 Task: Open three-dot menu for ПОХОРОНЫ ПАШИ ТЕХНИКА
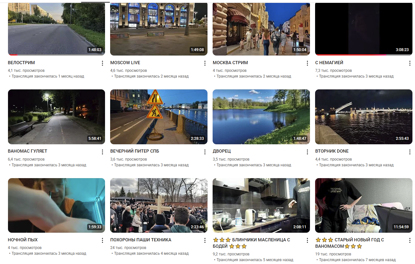(x=205, y=240)
